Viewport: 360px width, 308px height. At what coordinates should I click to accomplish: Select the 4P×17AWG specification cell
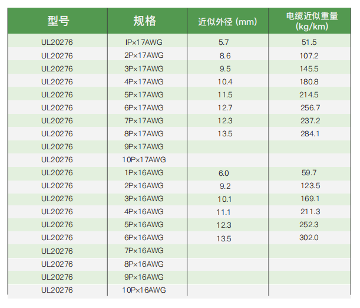[x=144, y=81]
